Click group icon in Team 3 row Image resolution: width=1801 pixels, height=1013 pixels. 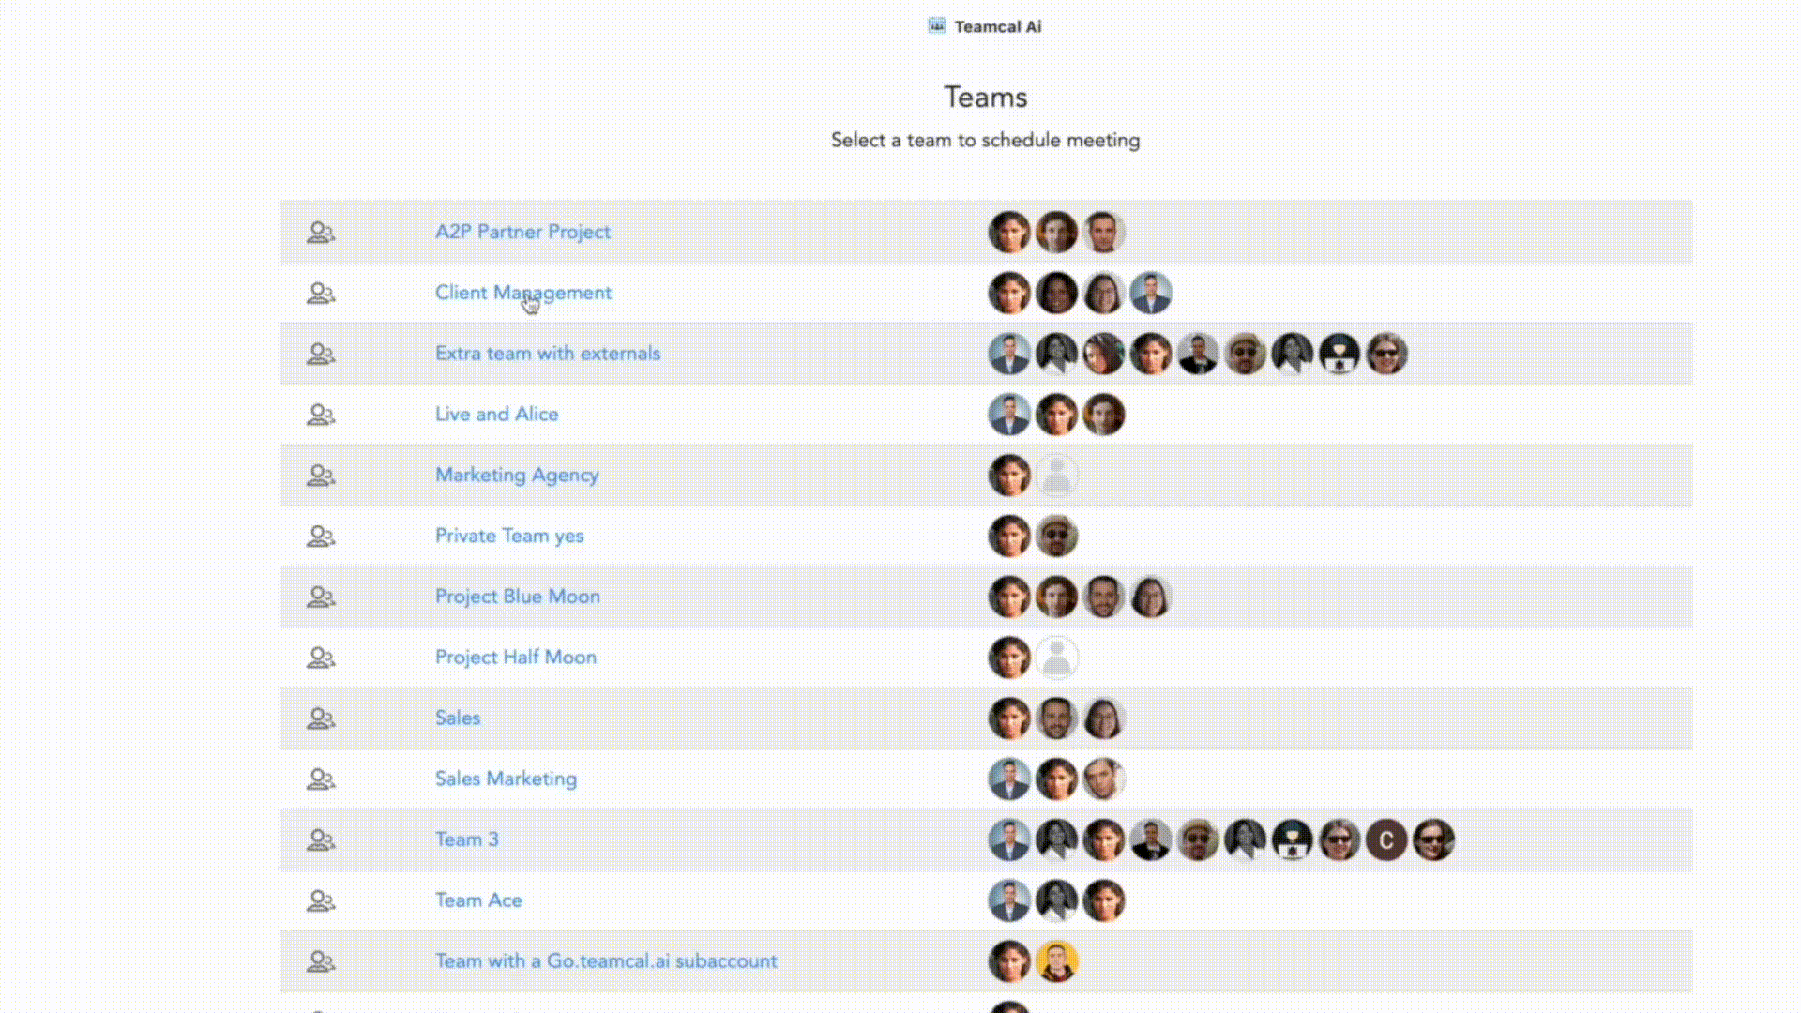tap(321, 840)
